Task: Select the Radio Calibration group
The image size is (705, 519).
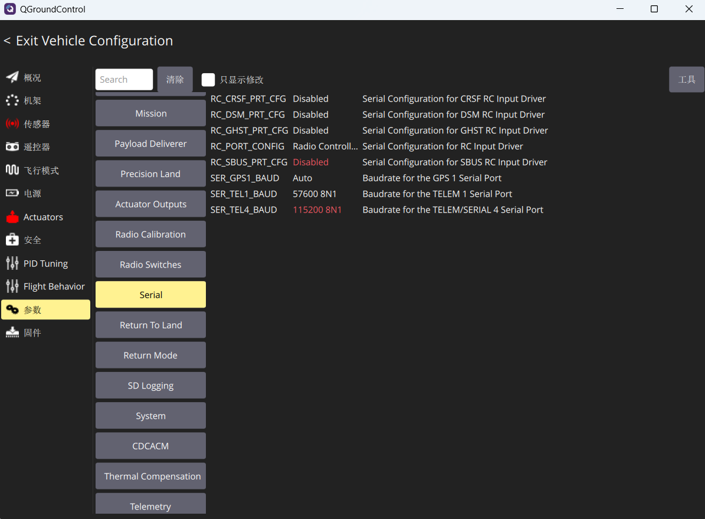Action: [150, 234]
